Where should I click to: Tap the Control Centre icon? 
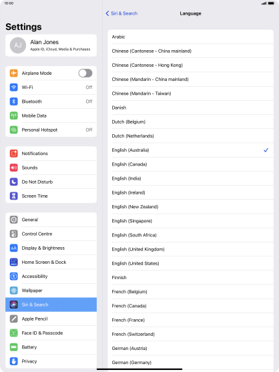14,234
